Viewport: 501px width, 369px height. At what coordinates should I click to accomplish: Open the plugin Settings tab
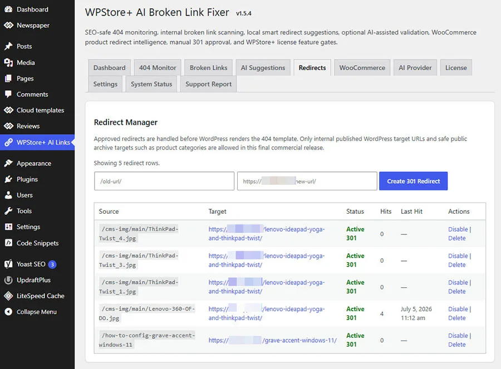[x=105, y=84]
